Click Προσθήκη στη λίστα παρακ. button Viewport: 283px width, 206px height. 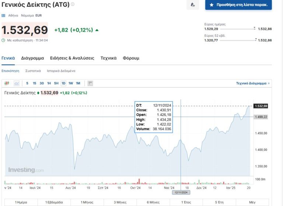[238, 5]
